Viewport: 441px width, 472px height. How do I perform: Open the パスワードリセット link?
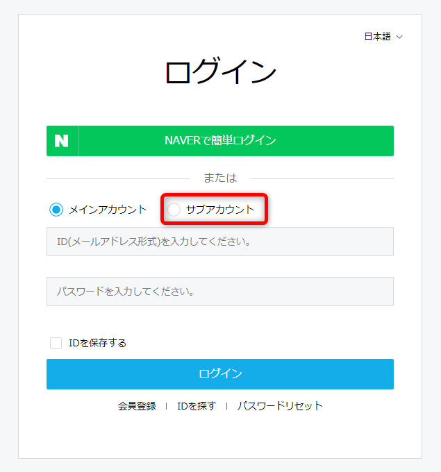click(x=280, y=406)
